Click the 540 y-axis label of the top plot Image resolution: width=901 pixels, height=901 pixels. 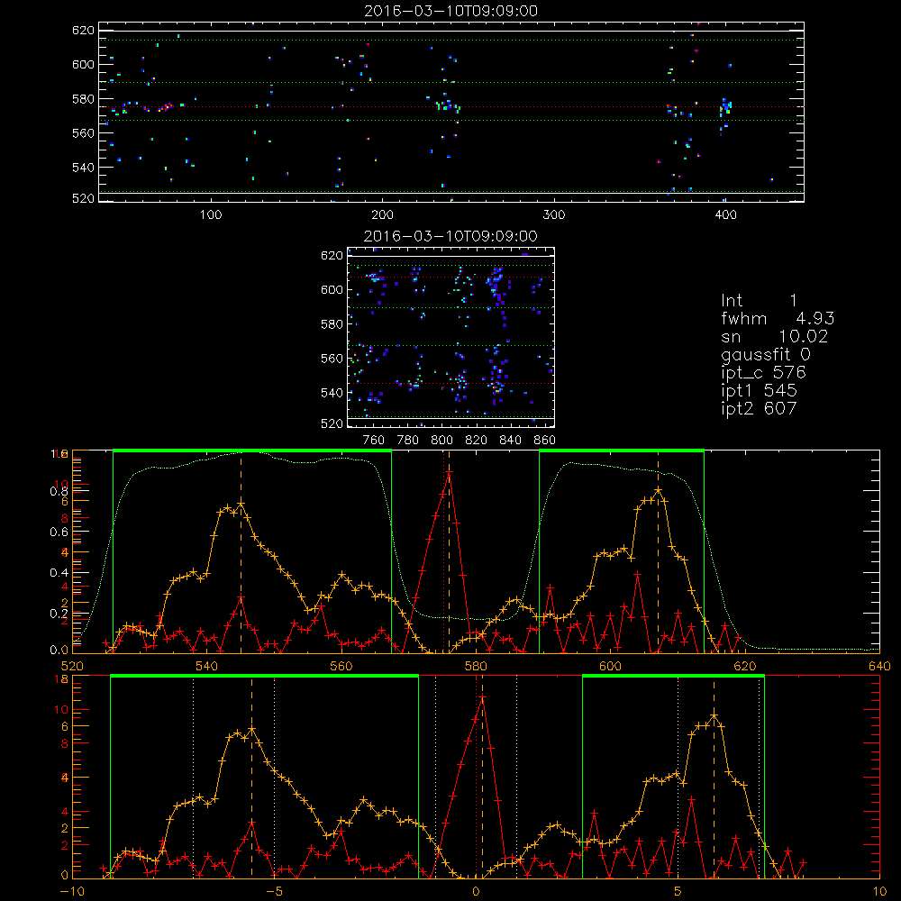pos(83,168)
